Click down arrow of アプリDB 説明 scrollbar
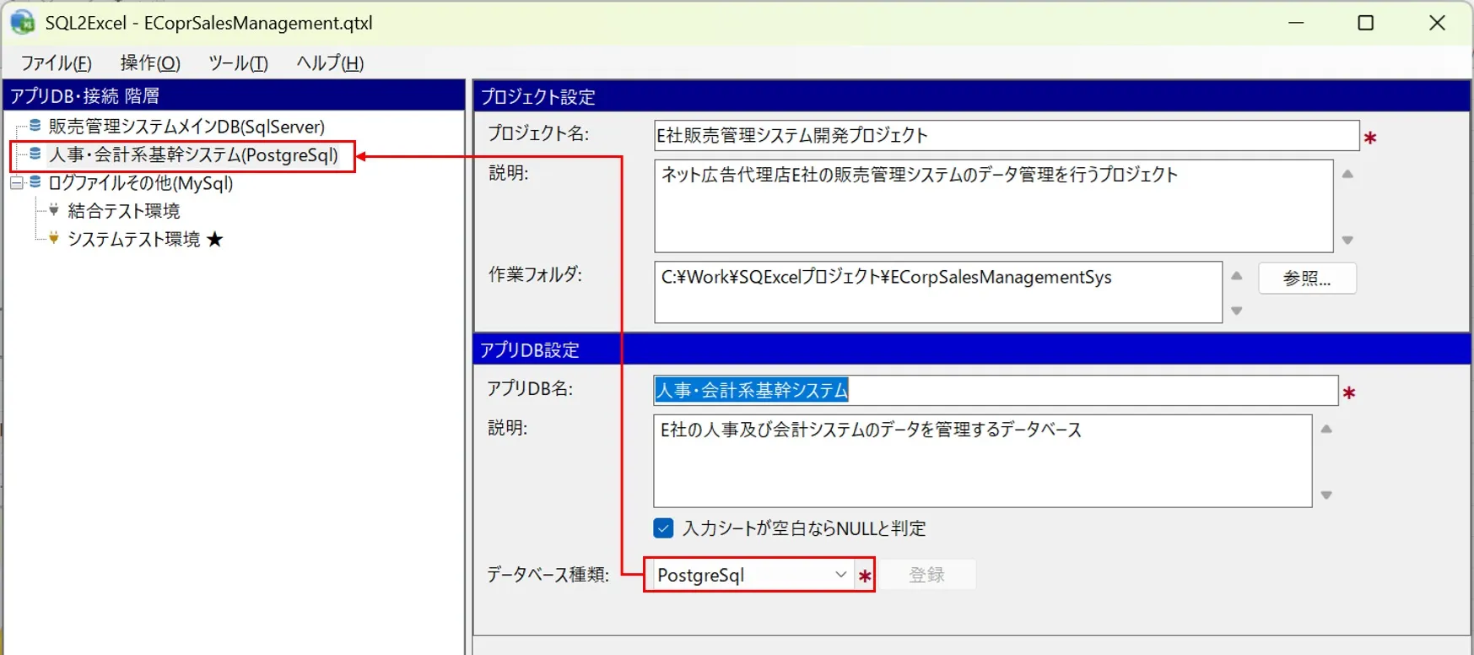Screen dimensions: 1474x655 click(x=1326, y=495)
